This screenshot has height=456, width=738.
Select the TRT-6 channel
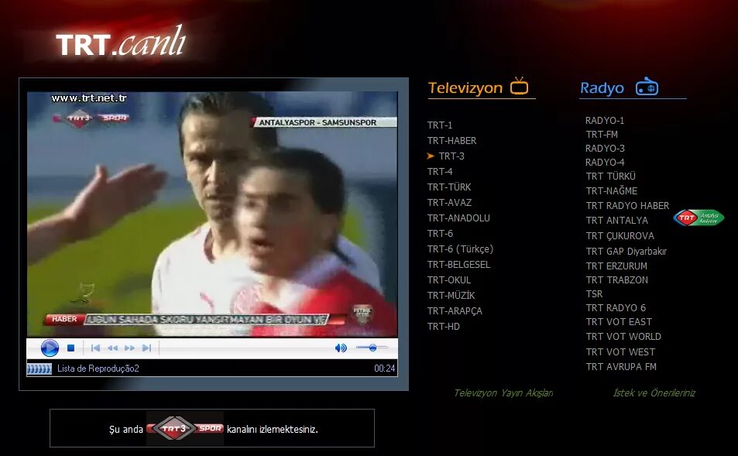point(440,234)
